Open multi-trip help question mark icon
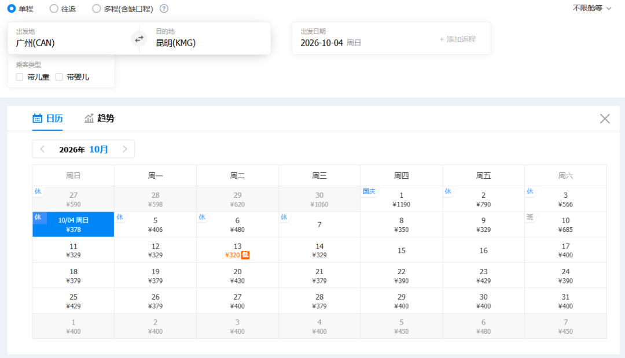Viewport: 625px width, 358px height. [x=164, y=8]
